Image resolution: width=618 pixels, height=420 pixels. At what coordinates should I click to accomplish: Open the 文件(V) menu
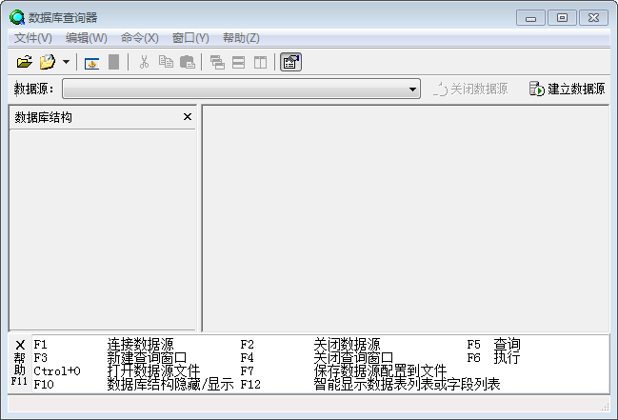pos(33,38)
